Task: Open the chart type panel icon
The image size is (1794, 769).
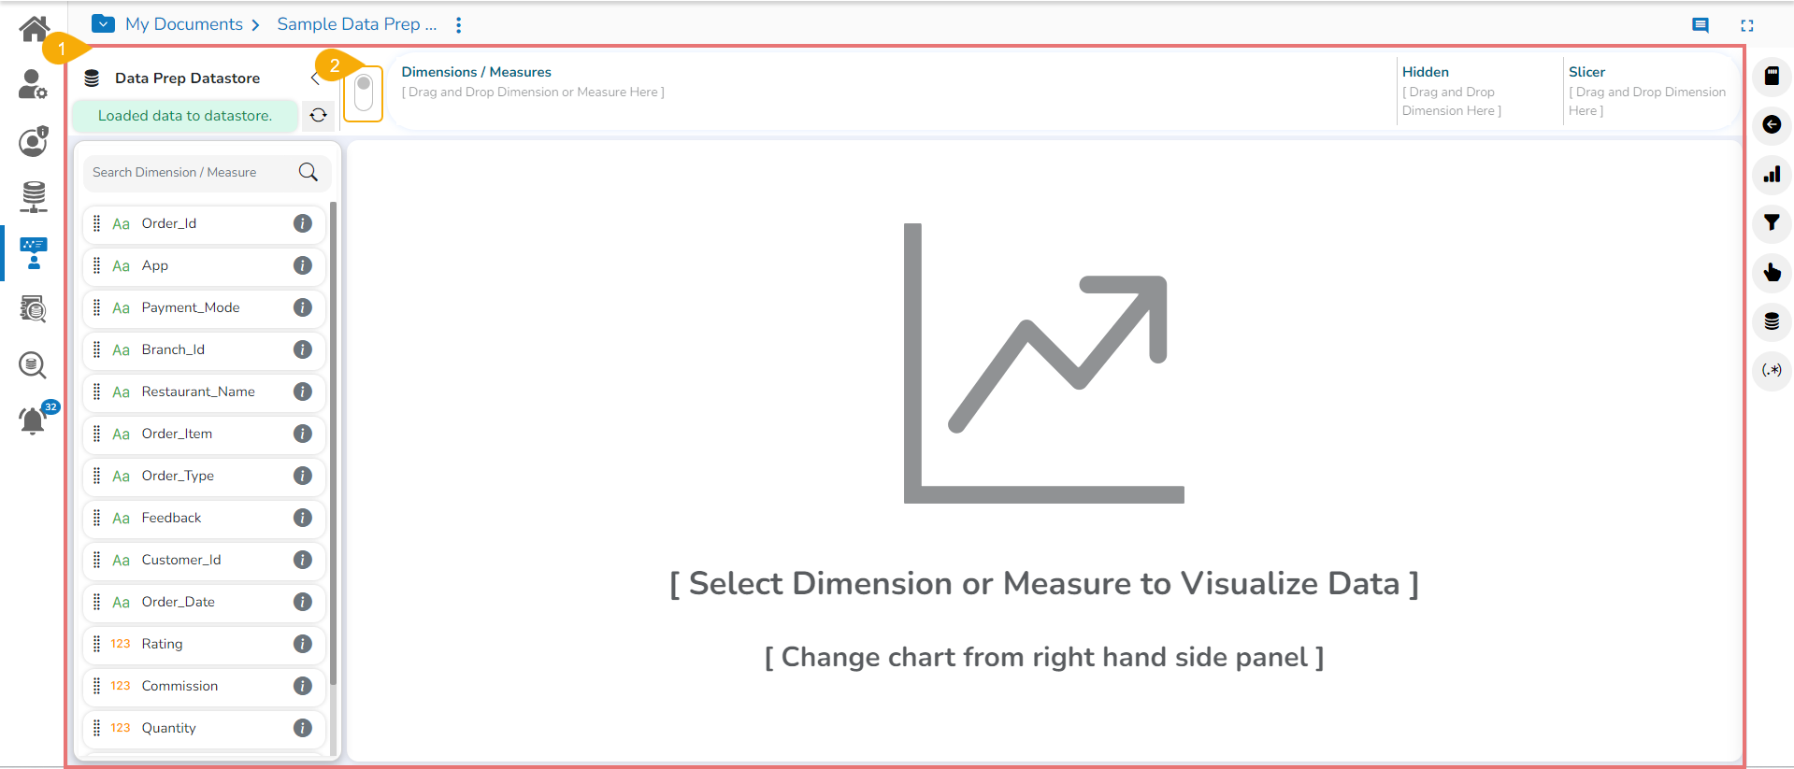Action: [x=1771, y=174]
